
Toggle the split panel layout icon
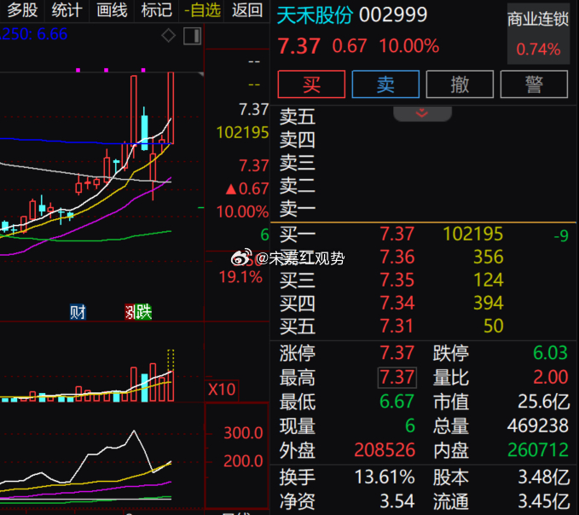click(192, 36)
